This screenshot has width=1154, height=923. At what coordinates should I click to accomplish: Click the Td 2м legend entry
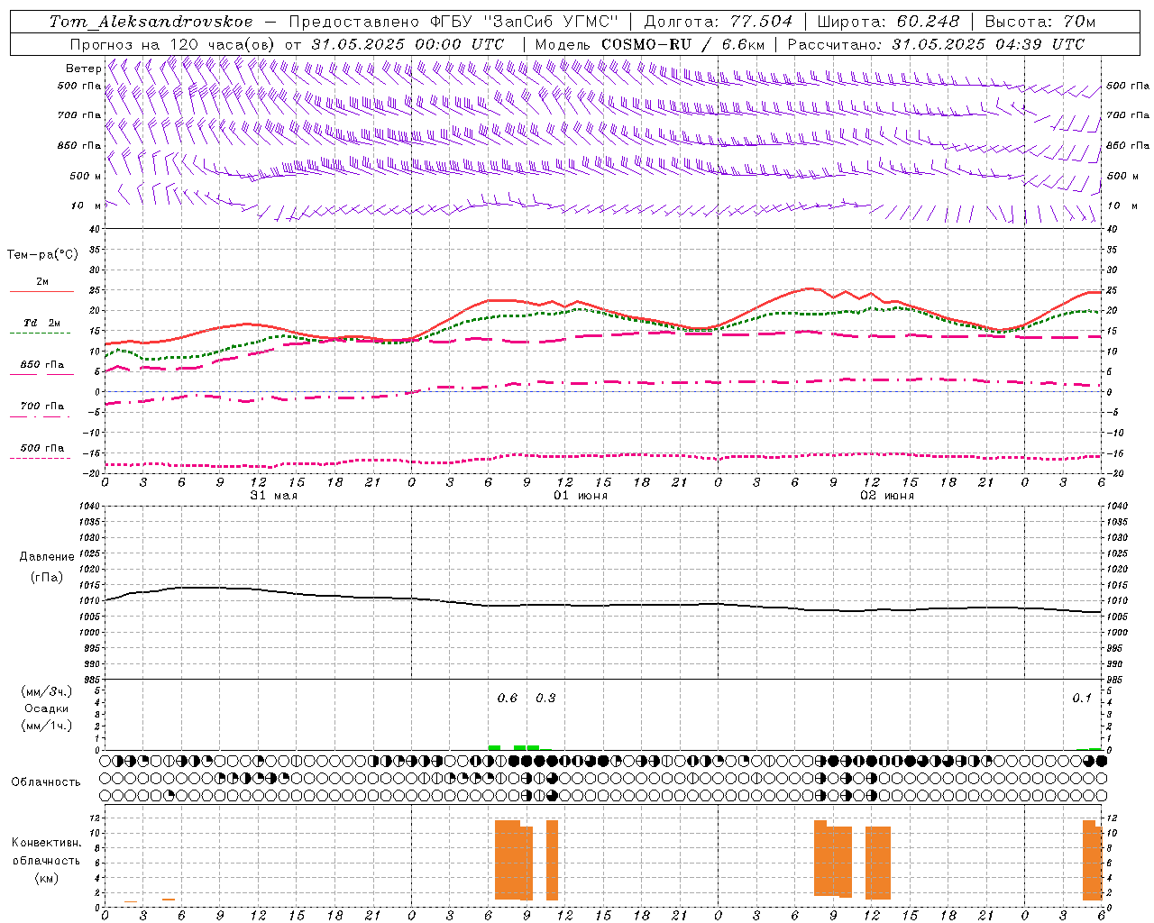point(41,323)
